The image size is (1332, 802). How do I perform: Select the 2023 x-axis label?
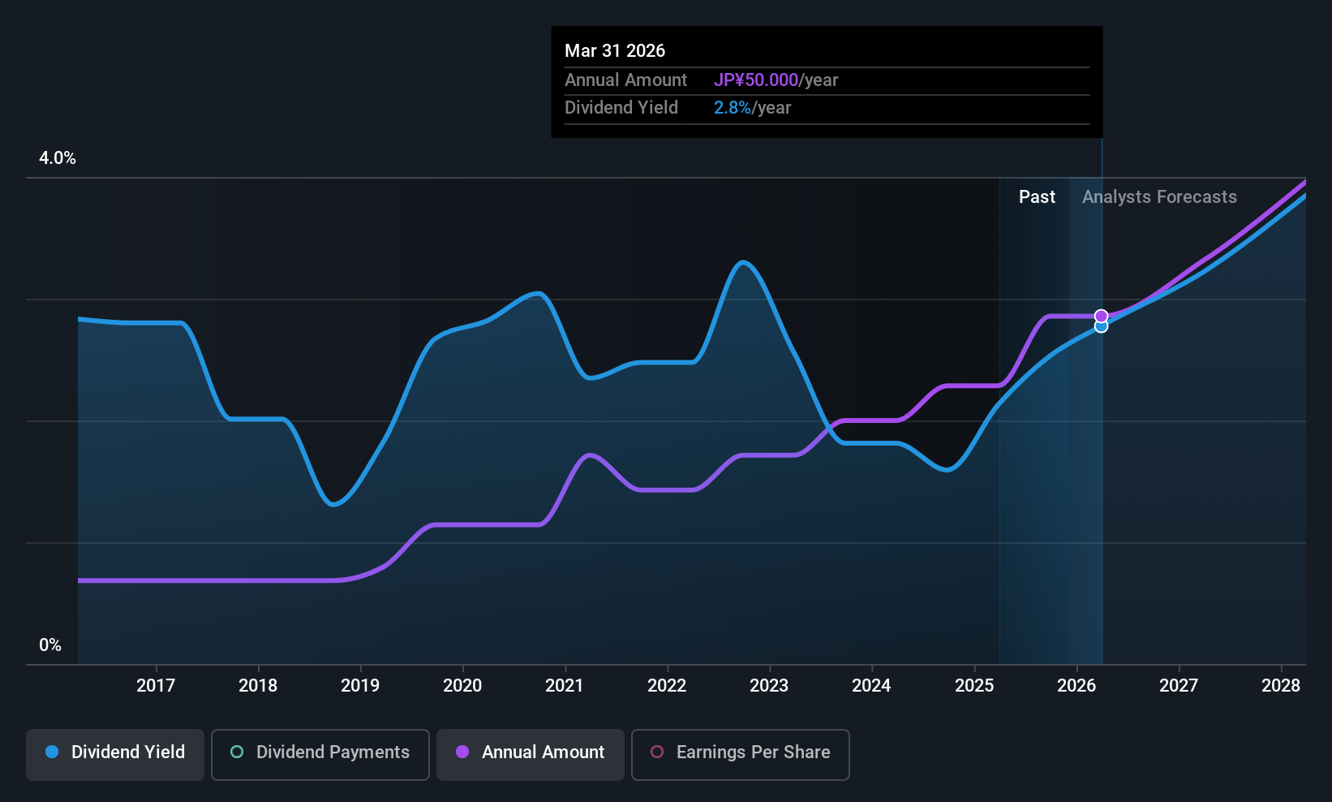[x=769, y=686]
